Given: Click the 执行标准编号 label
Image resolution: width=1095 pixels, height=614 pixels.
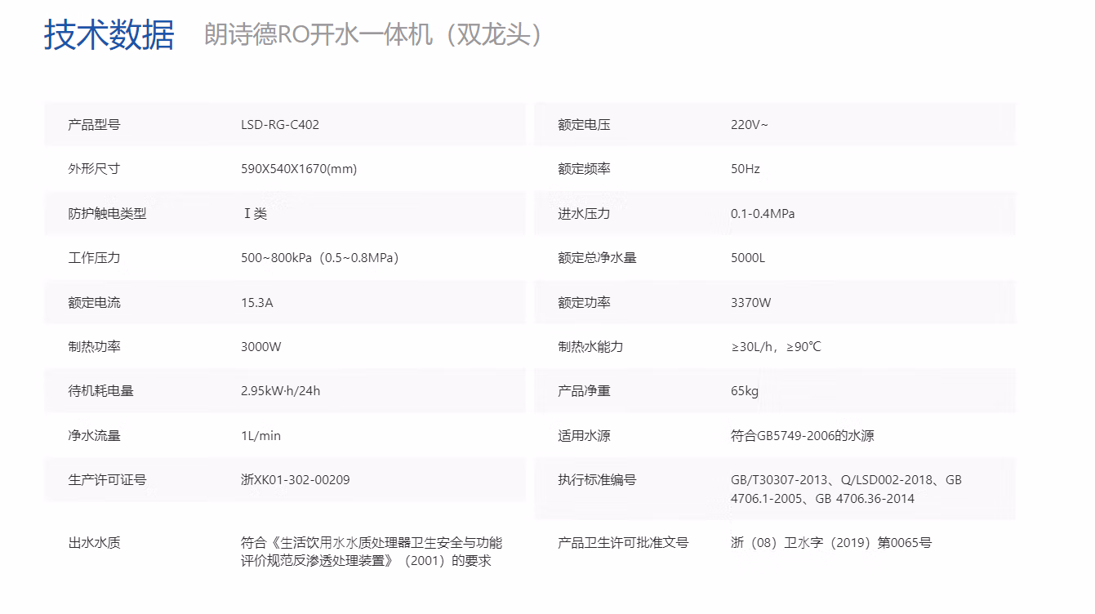Looking at the screenshot, I should [x=597, y=480].
